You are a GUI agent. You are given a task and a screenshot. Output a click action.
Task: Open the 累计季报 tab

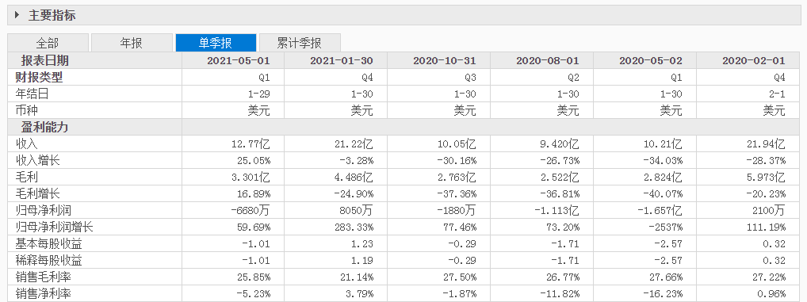coord(300,43)
